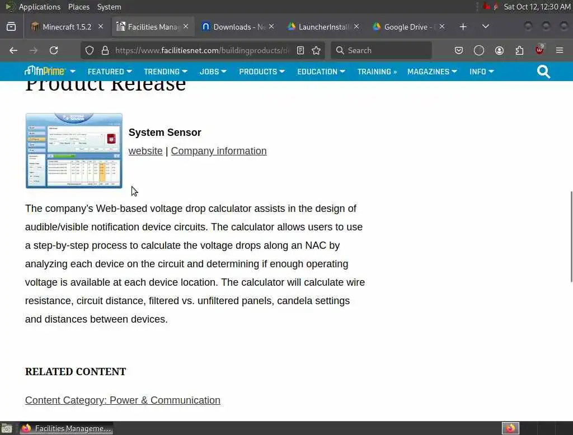Expand the INFO menu

click(482, 72)
